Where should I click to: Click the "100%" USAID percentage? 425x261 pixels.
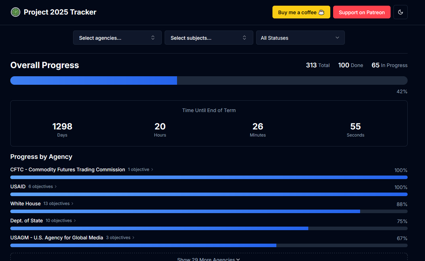coord(401,187)
